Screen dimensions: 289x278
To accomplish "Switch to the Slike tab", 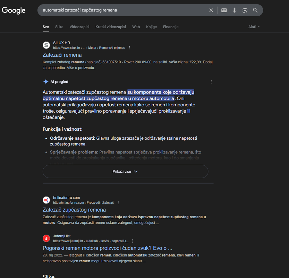I will pos(59,27).
